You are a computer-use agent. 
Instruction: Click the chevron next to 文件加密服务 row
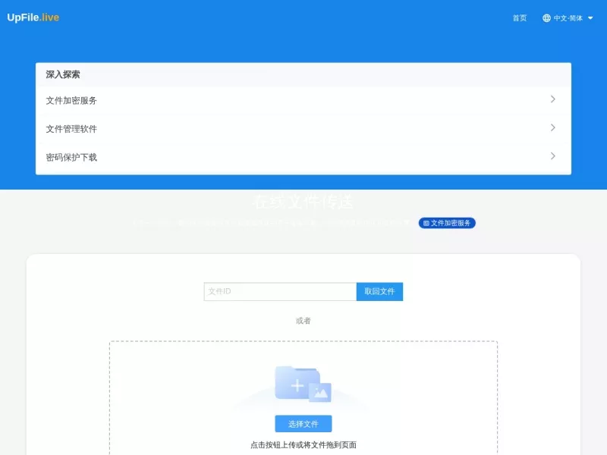[x=553, y=99]
